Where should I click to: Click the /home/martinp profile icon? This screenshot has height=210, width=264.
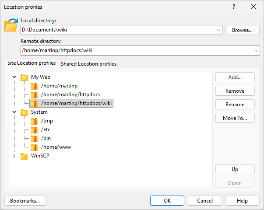(34, 86)
